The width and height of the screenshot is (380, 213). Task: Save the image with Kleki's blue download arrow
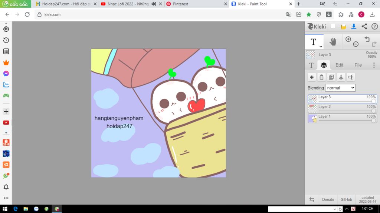354,26
